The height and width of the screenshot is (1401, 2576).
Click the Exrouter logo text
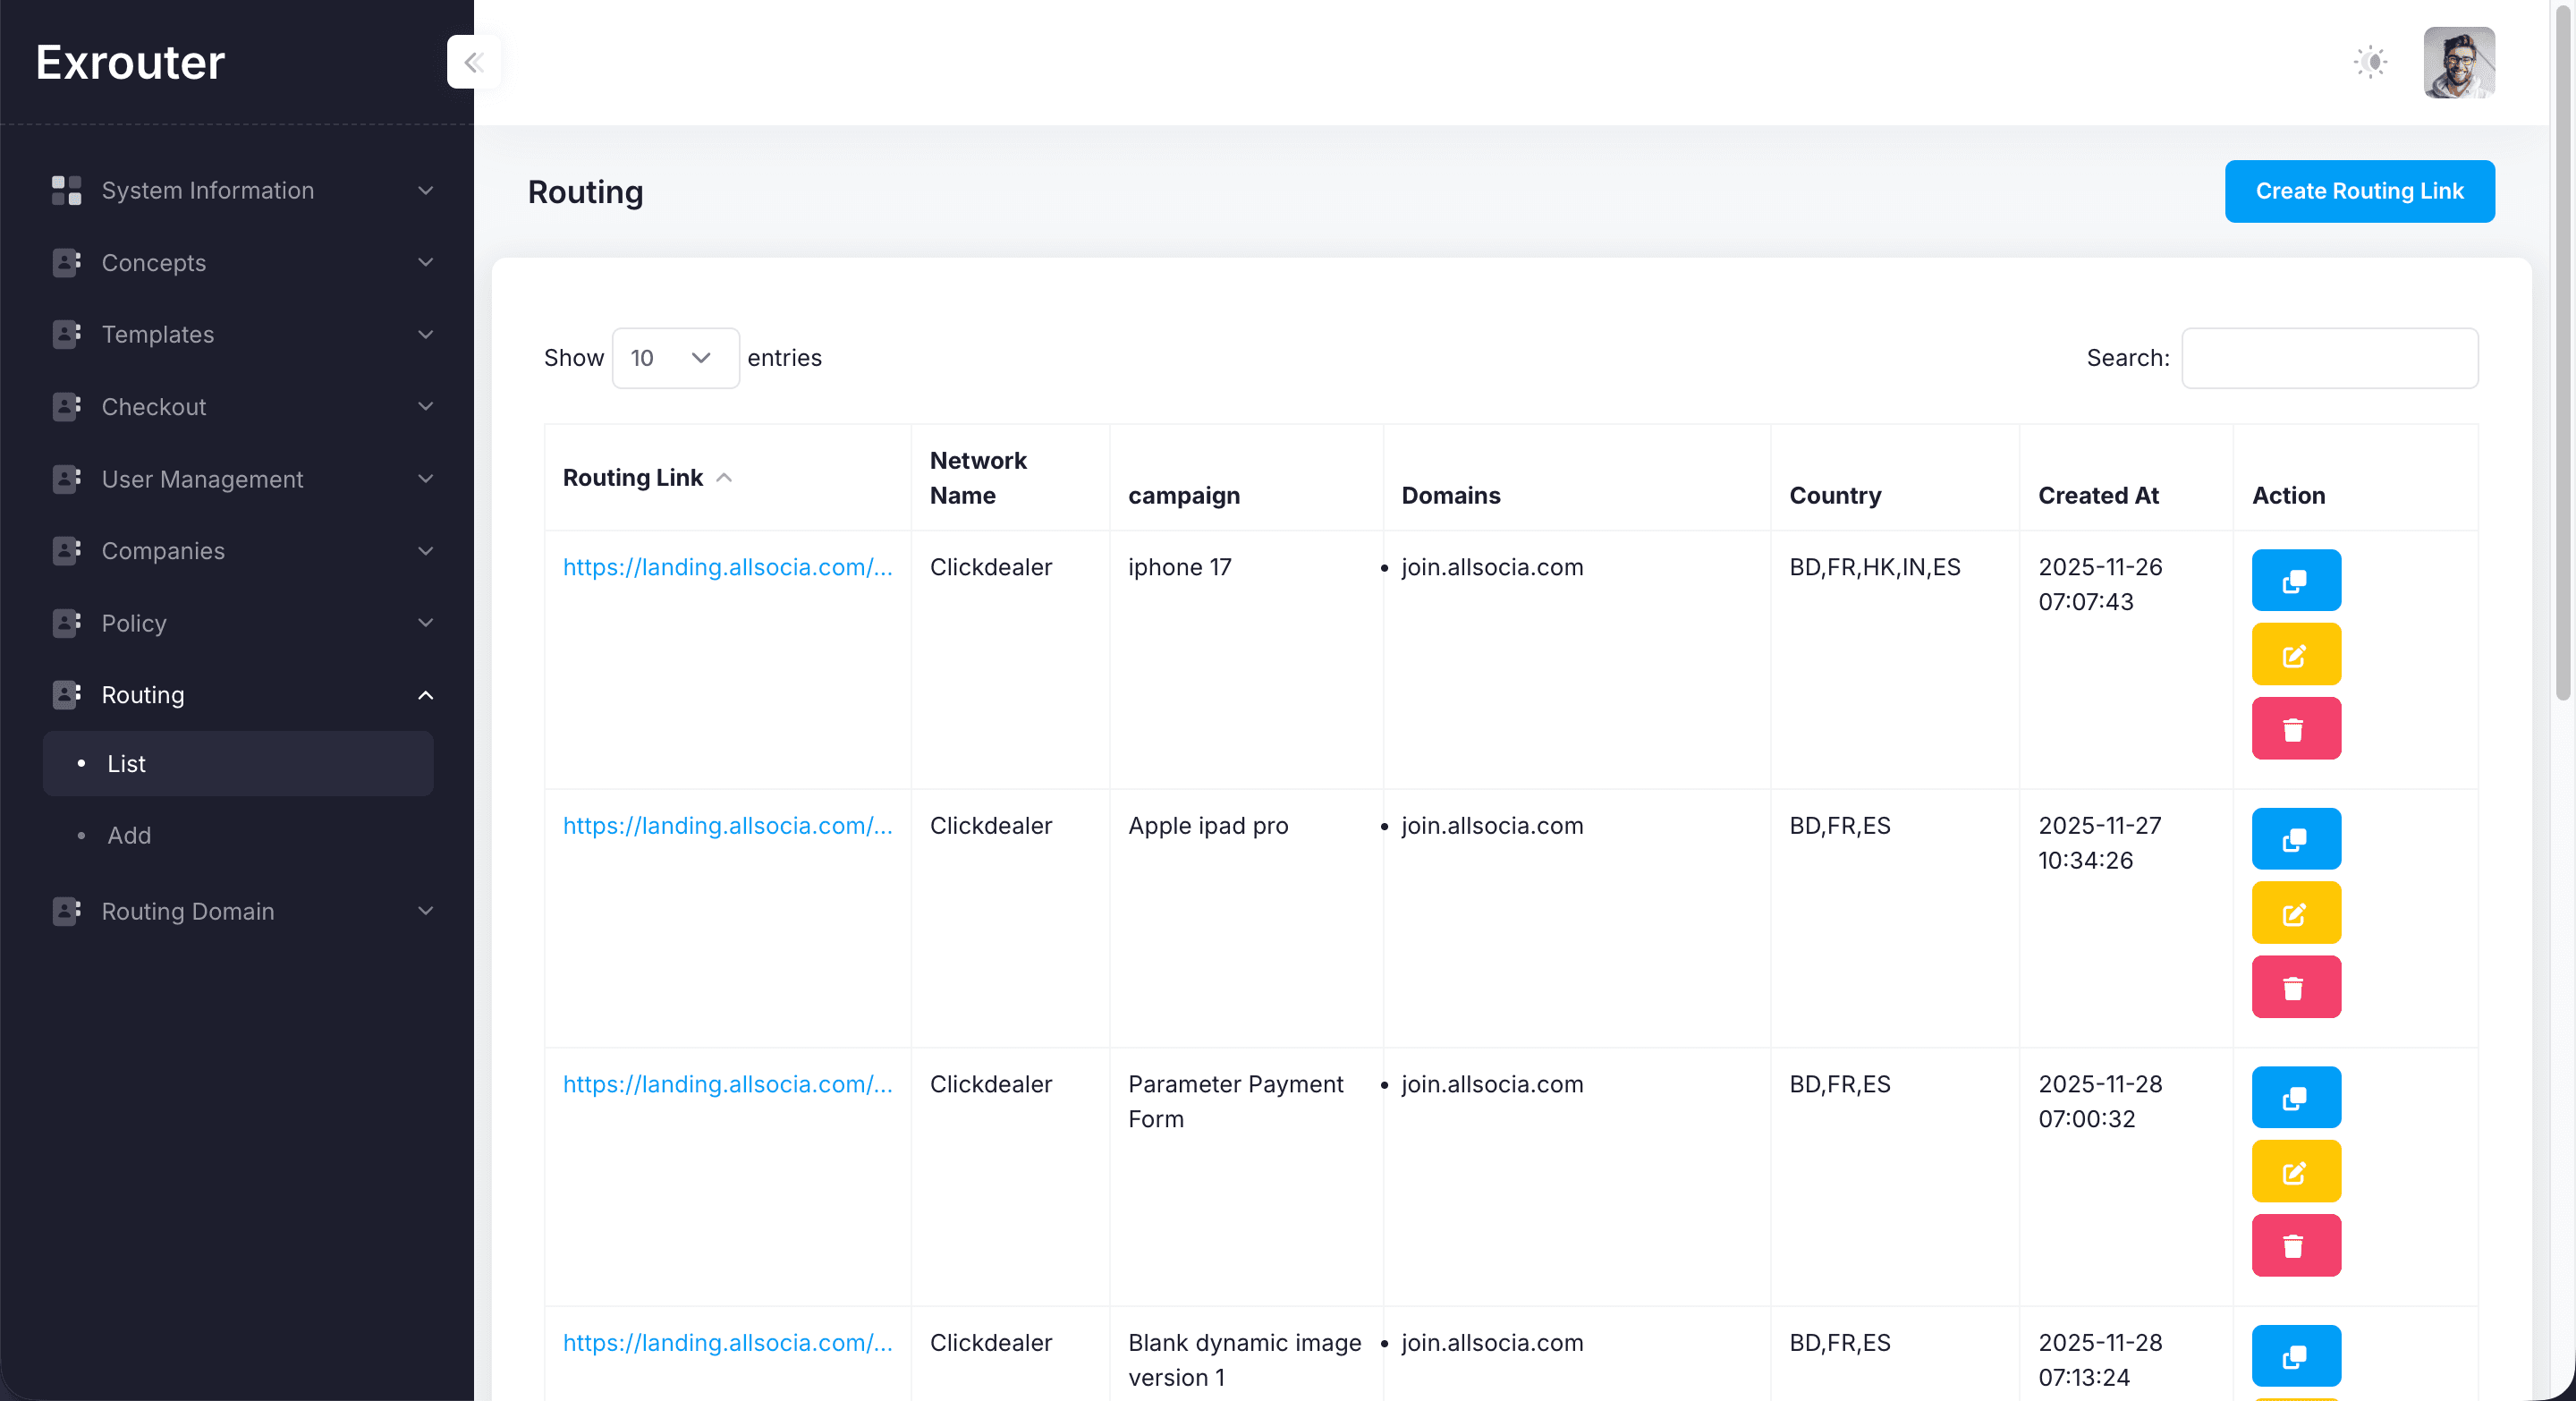click(x=130, y=62)
